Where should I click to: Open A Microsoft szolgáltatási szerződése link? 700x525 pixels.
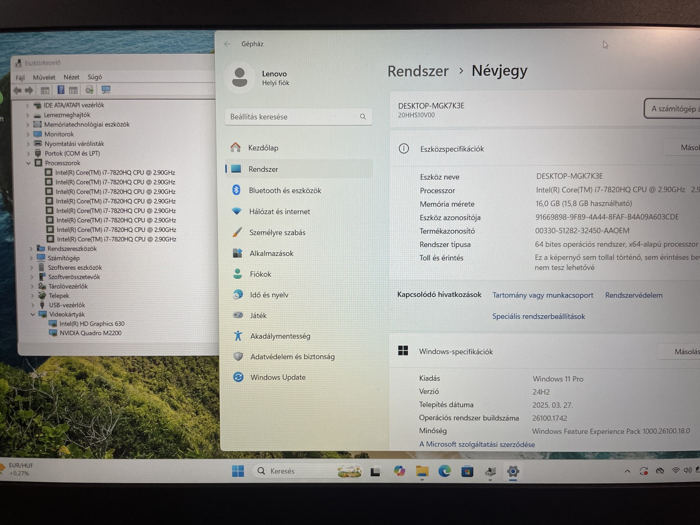coord(477,444)
